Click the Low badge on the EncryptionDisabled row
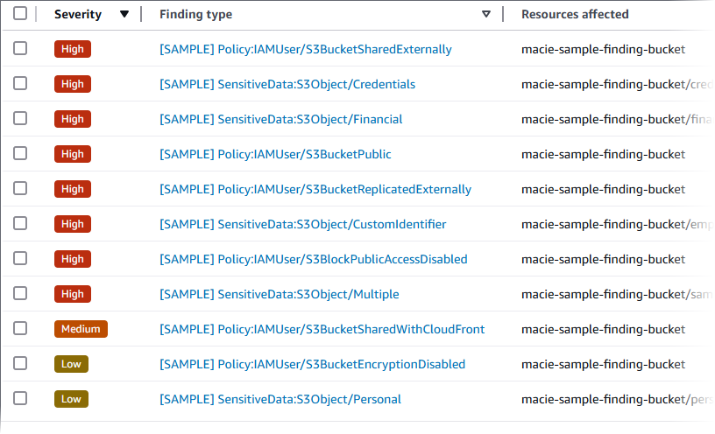 pyautogui.click(x=71, y=364)
